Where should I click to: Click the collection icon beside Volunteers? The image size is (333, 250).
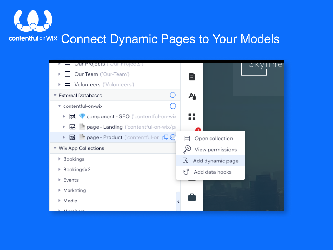[x=68, y=84]
